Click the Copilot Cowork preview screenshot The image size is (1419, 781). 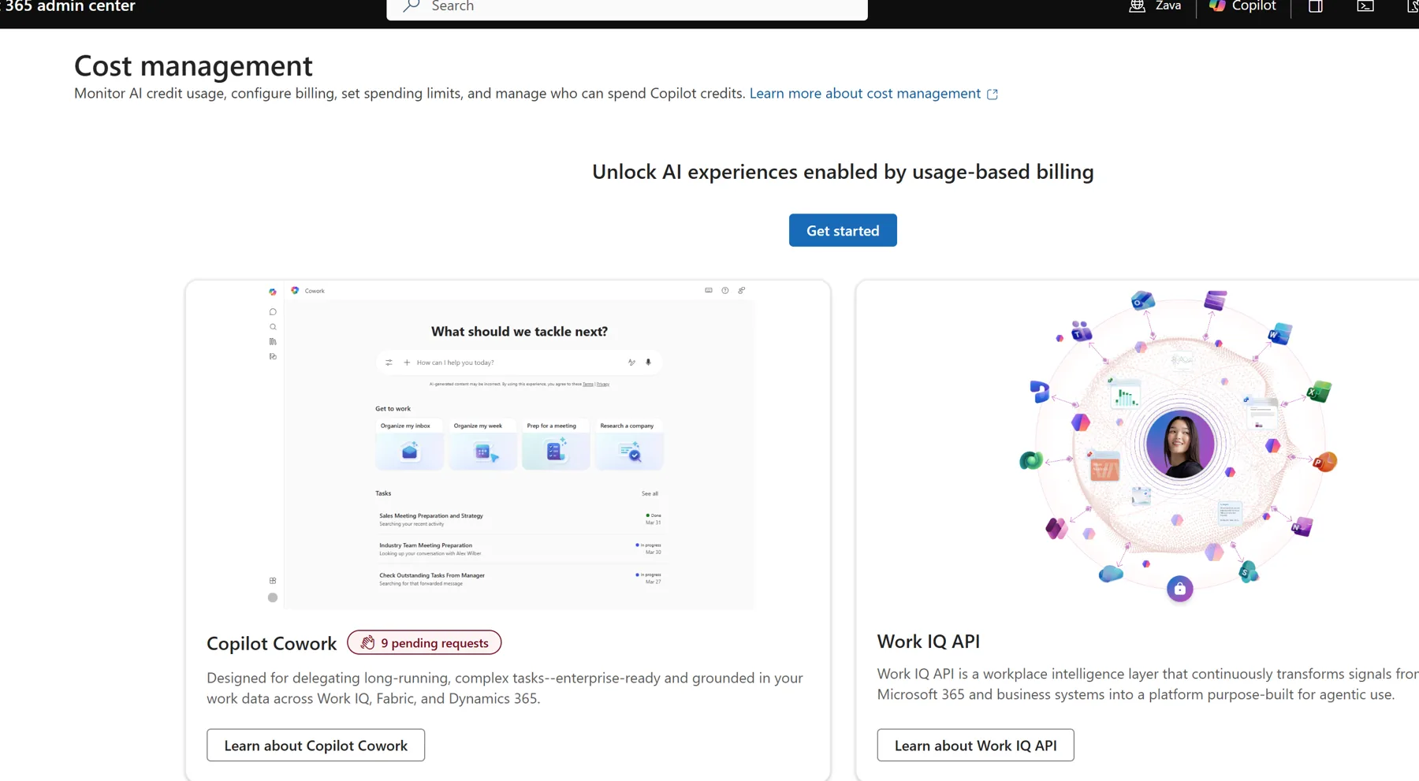pos(510,446)
